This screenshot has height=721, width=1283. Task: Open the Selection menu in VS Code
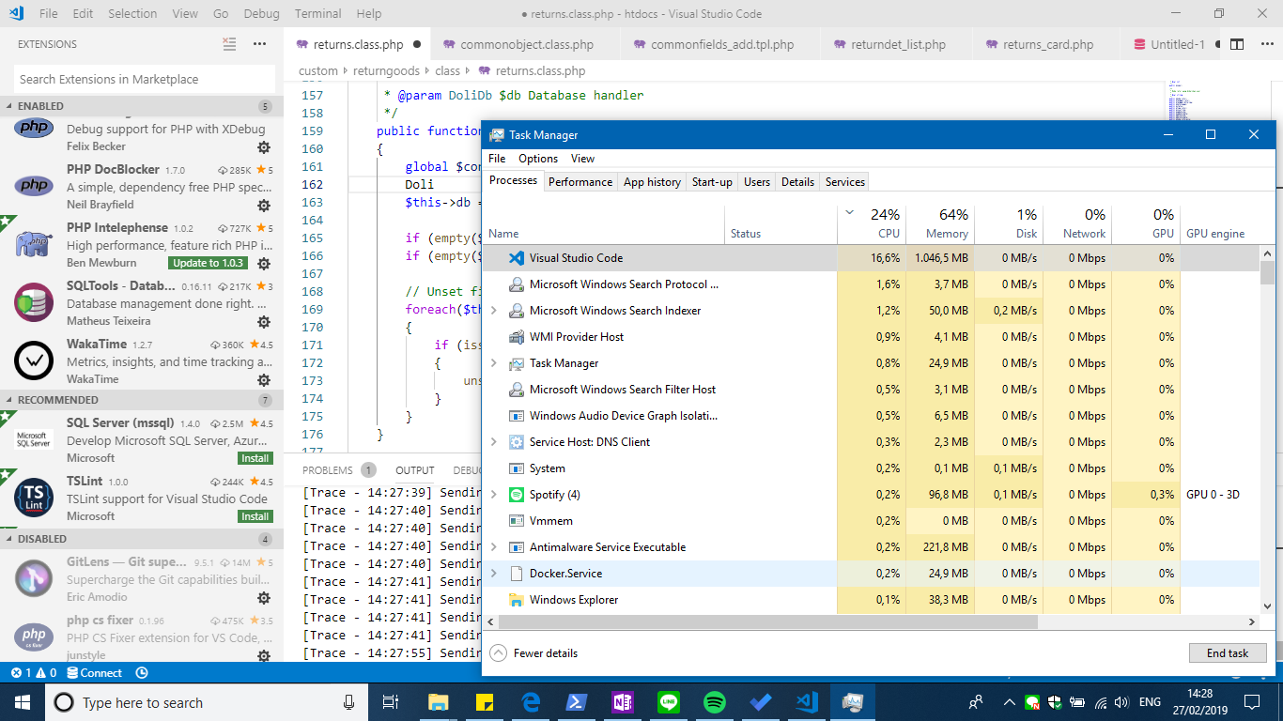(132, 14)
